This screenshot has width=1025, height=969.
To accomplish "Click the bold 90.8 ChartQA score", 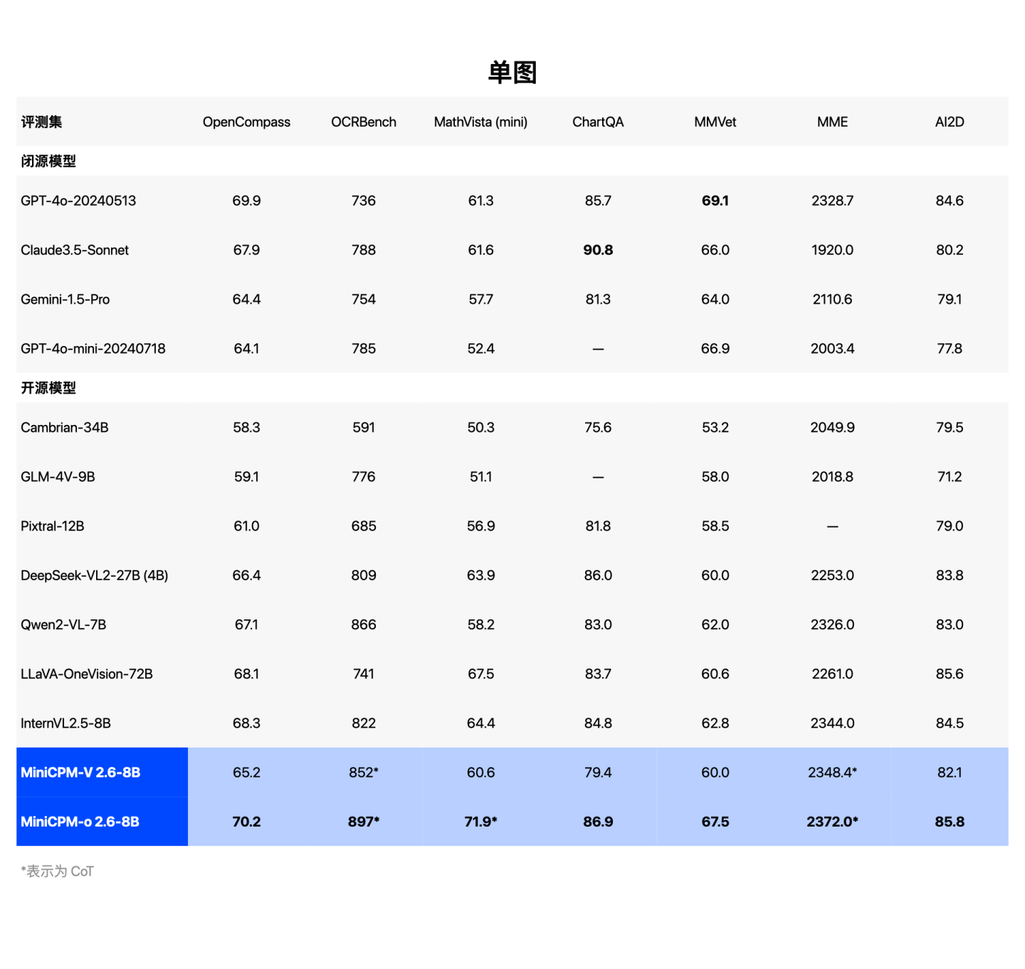I will tap(598, 250).
